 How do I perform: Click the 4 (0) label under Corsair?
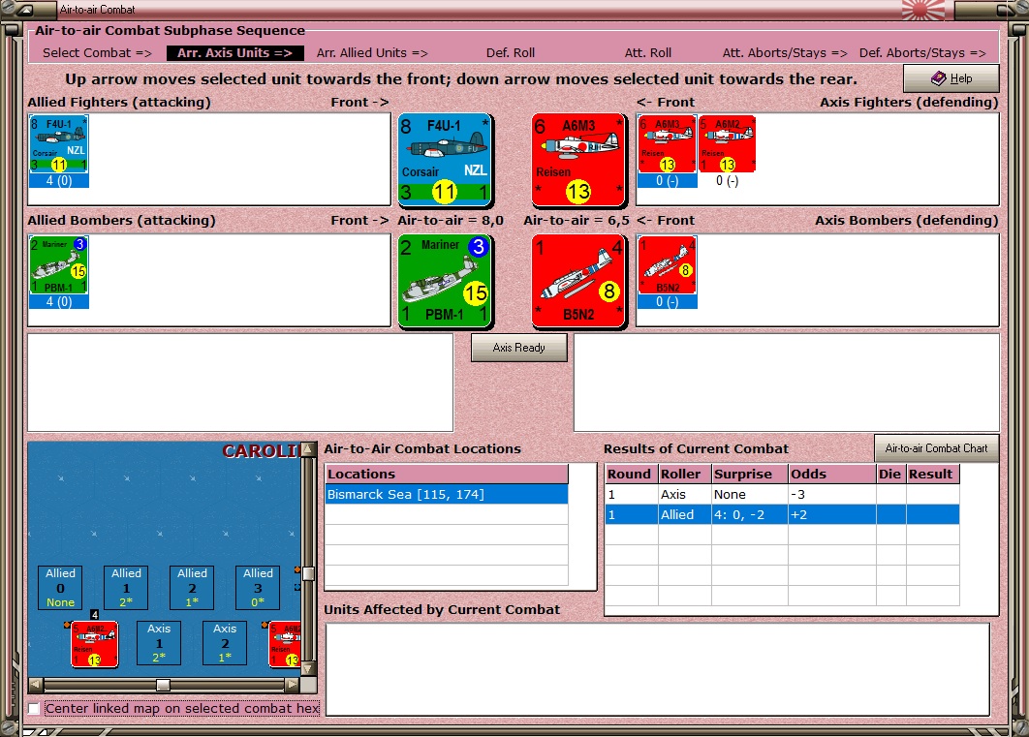pos(58,180)
